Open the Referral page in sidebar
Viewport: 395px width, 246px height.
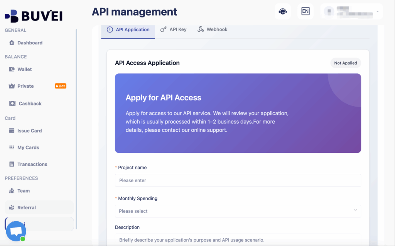26,208
